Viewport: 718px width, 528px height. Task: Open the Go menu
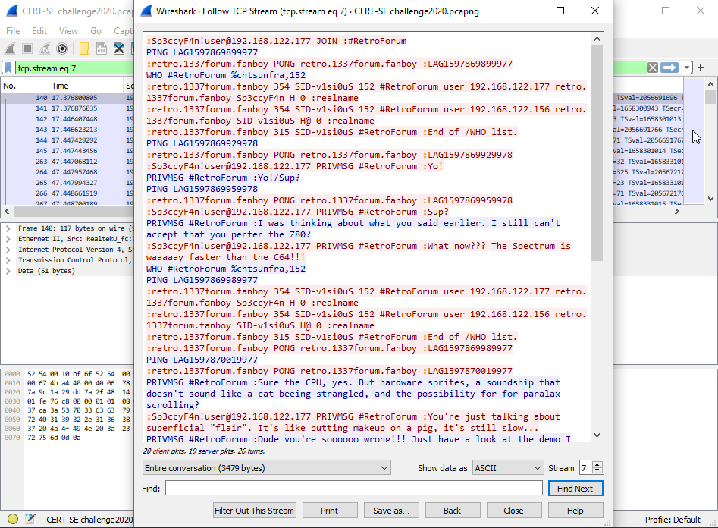click(96, 30)
